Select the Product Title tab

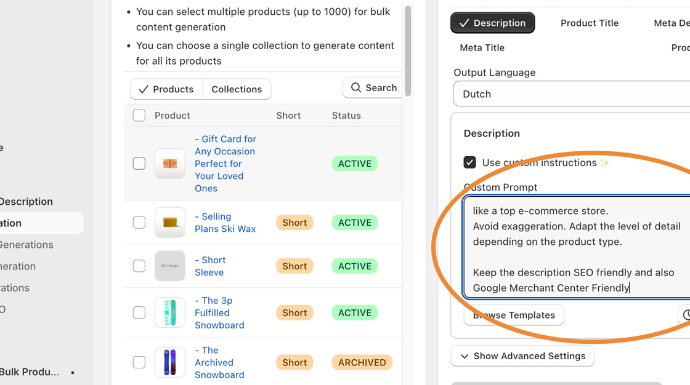tap(589, 23)
